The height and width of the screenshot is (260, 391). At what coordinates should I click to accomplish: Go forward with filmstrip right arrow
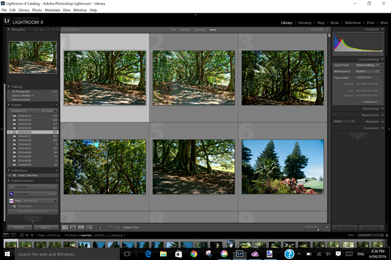click(x=32, y=235)
